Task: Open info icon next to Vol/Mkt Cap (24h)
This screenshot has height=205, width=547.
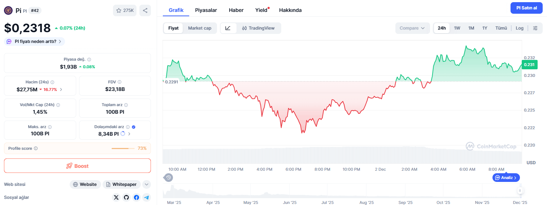Action: 58,105
